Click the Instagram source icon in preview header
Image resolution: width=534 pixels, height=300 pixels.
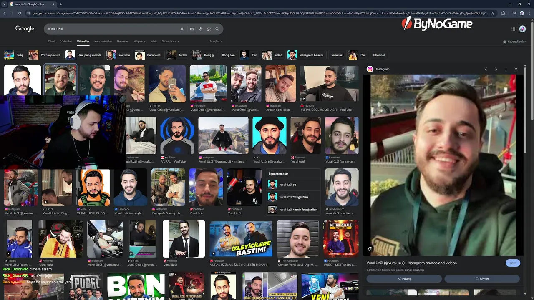(x=370, y=69)
